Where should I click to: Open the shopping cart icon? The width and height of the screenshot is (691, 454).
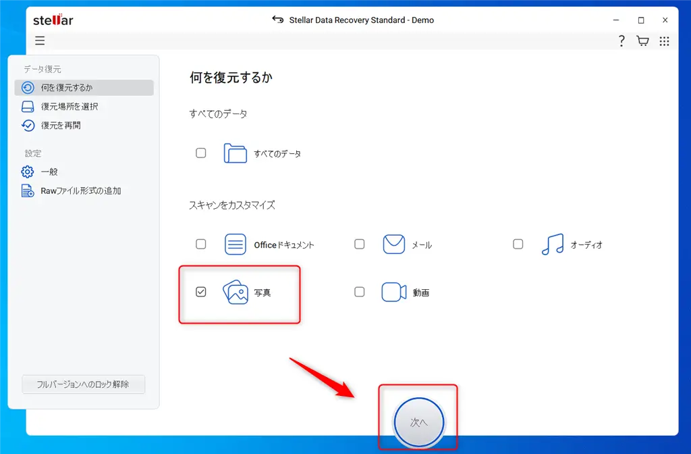642,41
